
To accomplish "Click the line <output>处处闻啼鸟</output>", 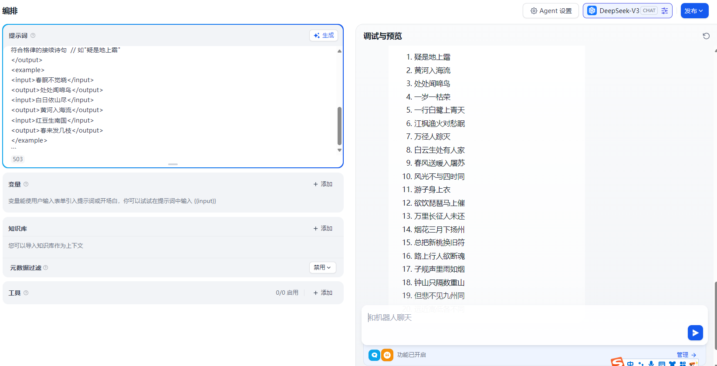I will pos(57,90).
